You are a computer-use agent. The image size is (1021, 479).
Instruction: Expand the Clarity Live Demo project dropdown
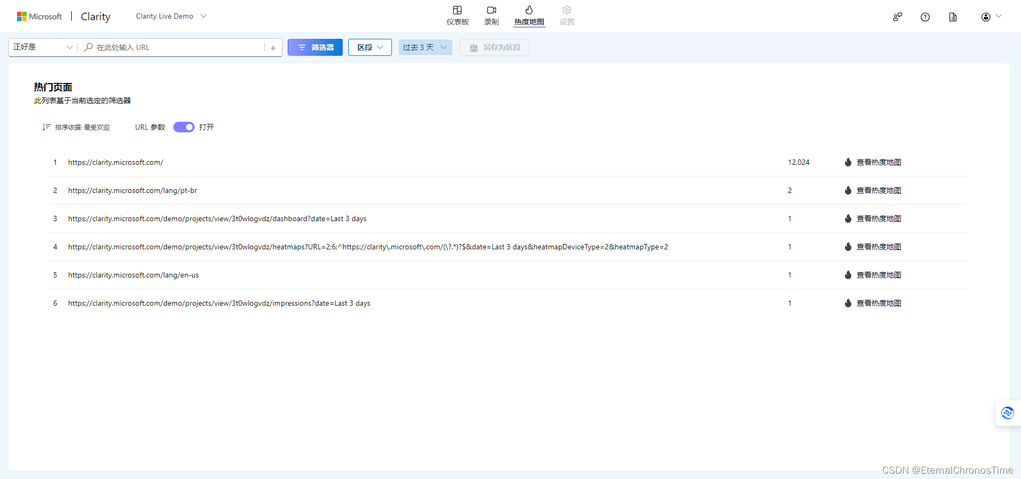click(x=171, y=16)
